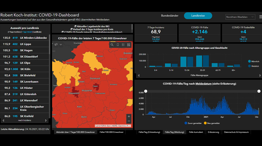Select LK Warendorf row
Viewport: 262px width, 146px height.
tap(24, 100)
